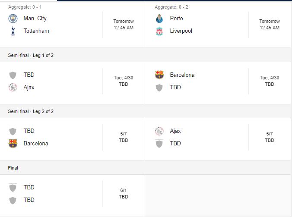Click the Tue, 4/30 date for Barcelona match

pos(270,78)
